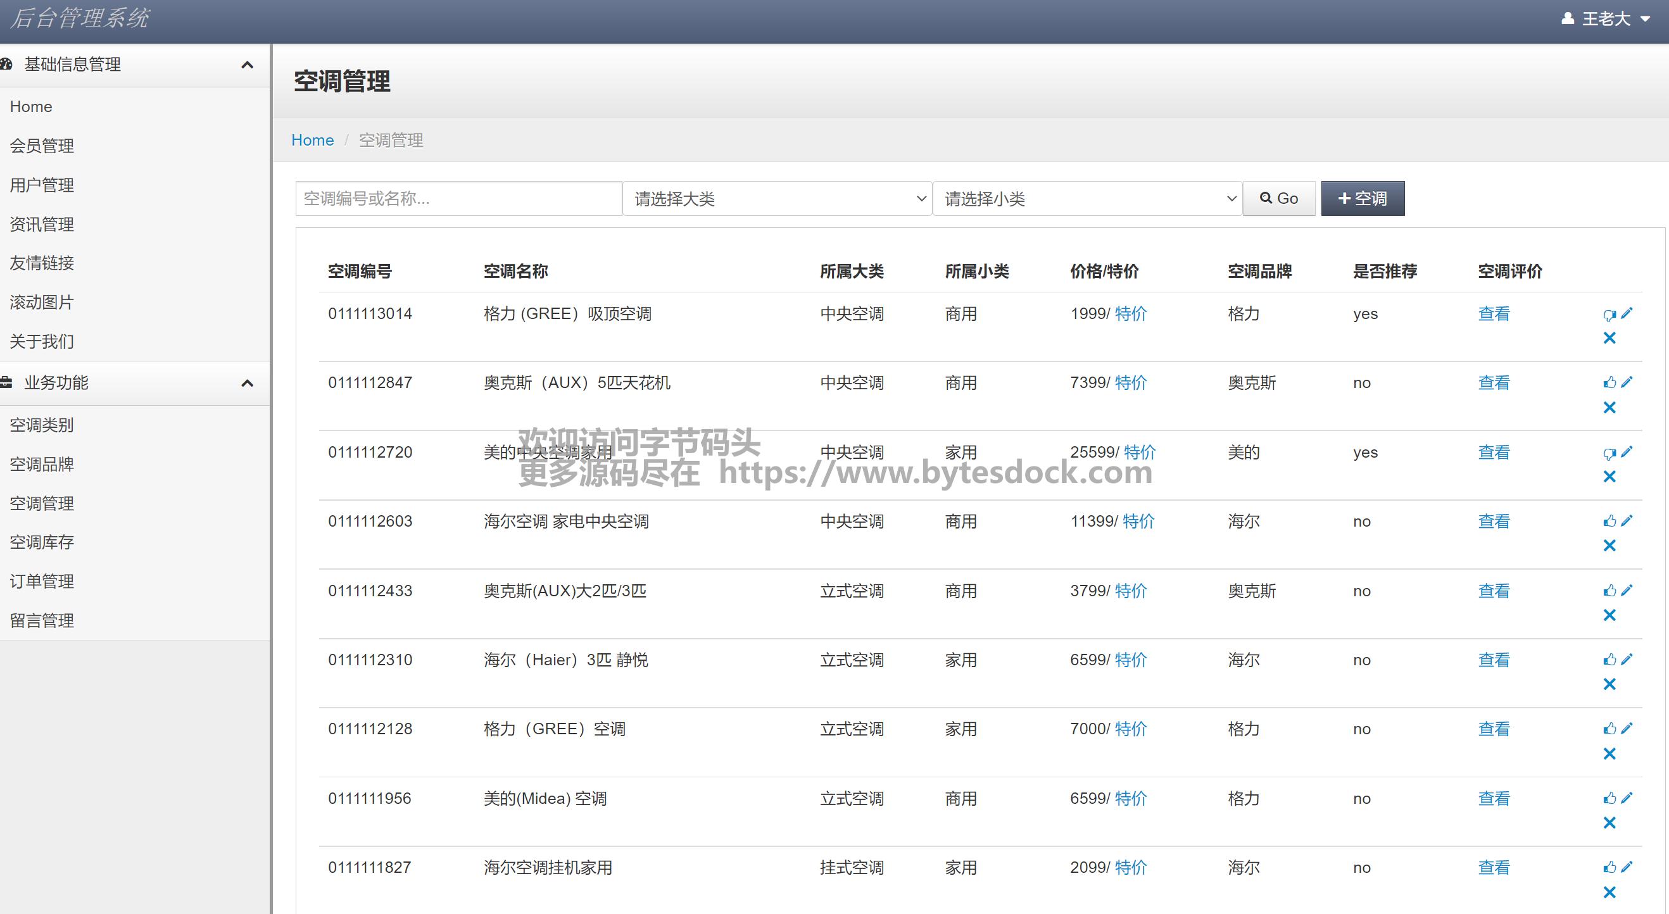Open the 请选择小类 dropdown
Viewport: 1669px width, 914px height.
(1086, 199)
